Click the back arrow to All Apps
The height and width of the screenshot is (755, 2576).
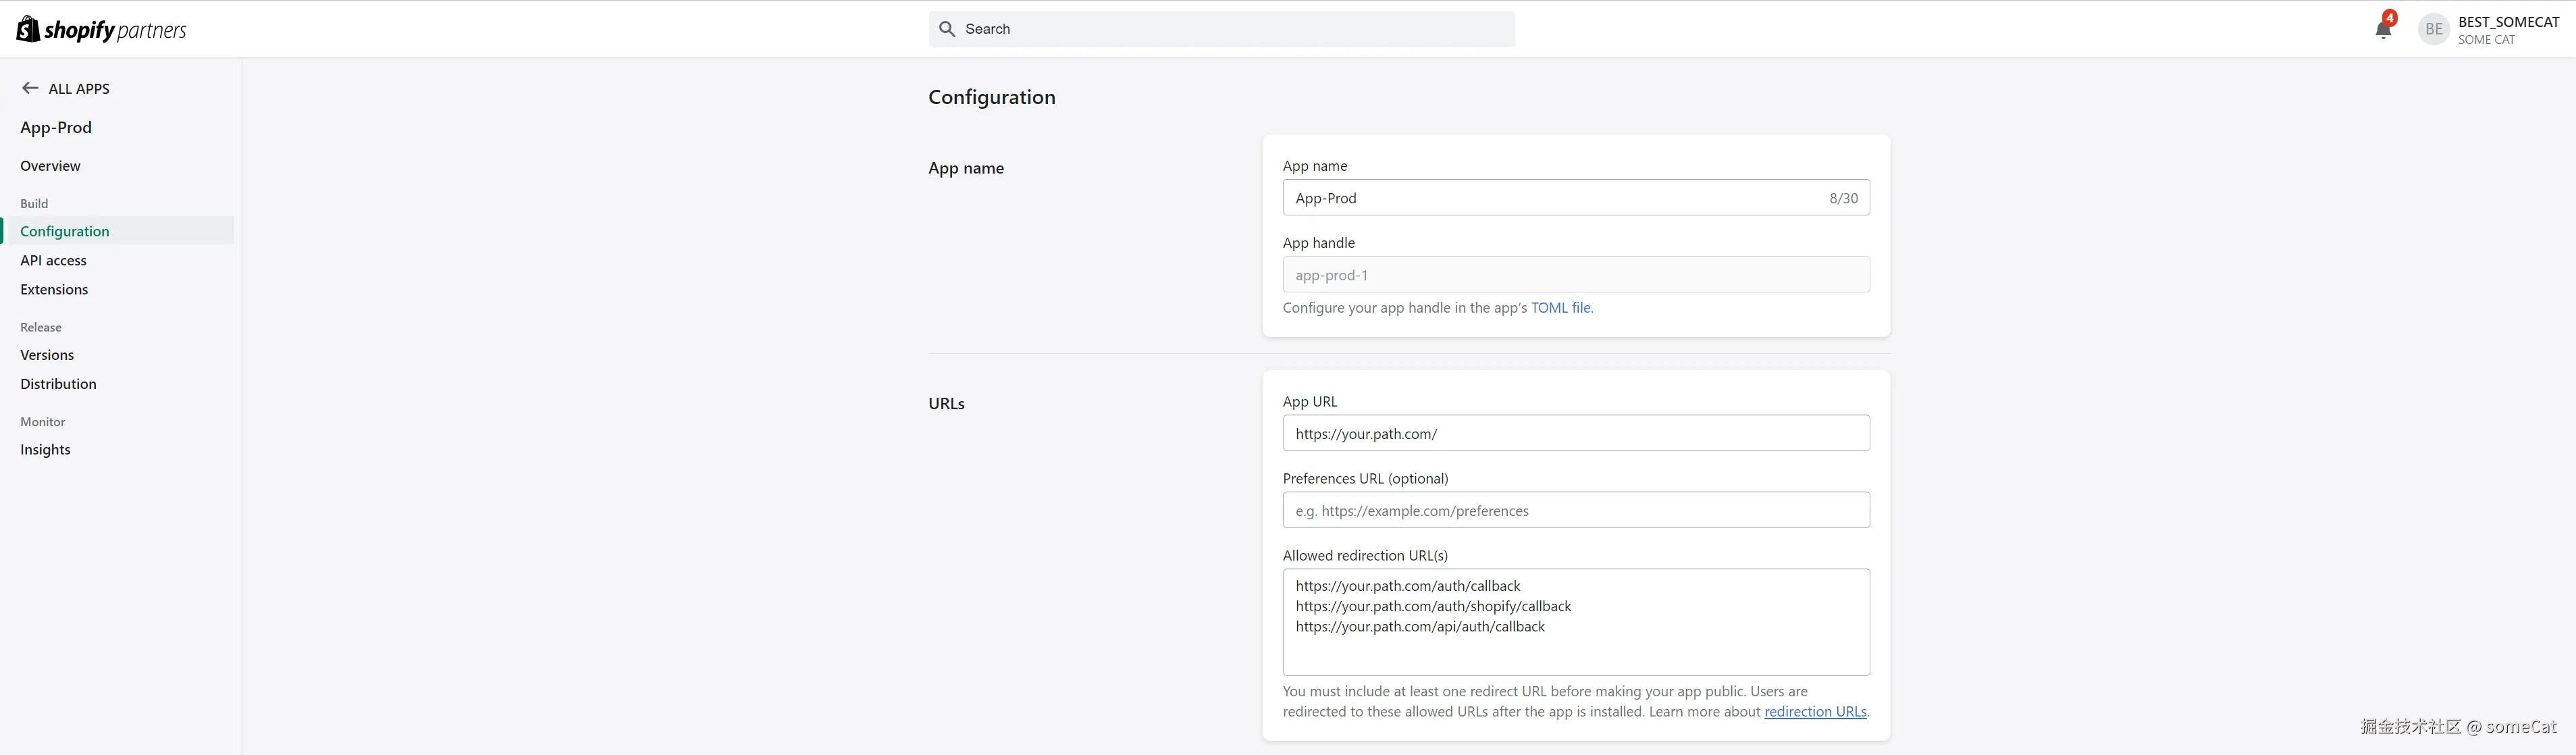click(x=30, y=88)
